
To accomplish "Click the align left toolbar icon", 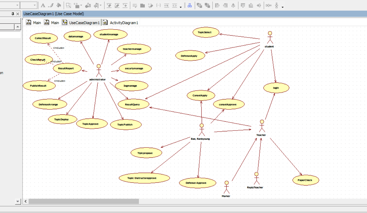I will point(217,5).
